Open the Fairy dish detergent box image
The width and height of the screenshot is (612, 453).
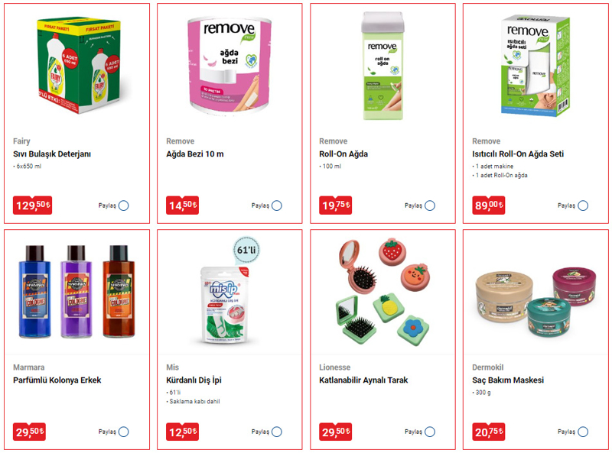point(79,65)
